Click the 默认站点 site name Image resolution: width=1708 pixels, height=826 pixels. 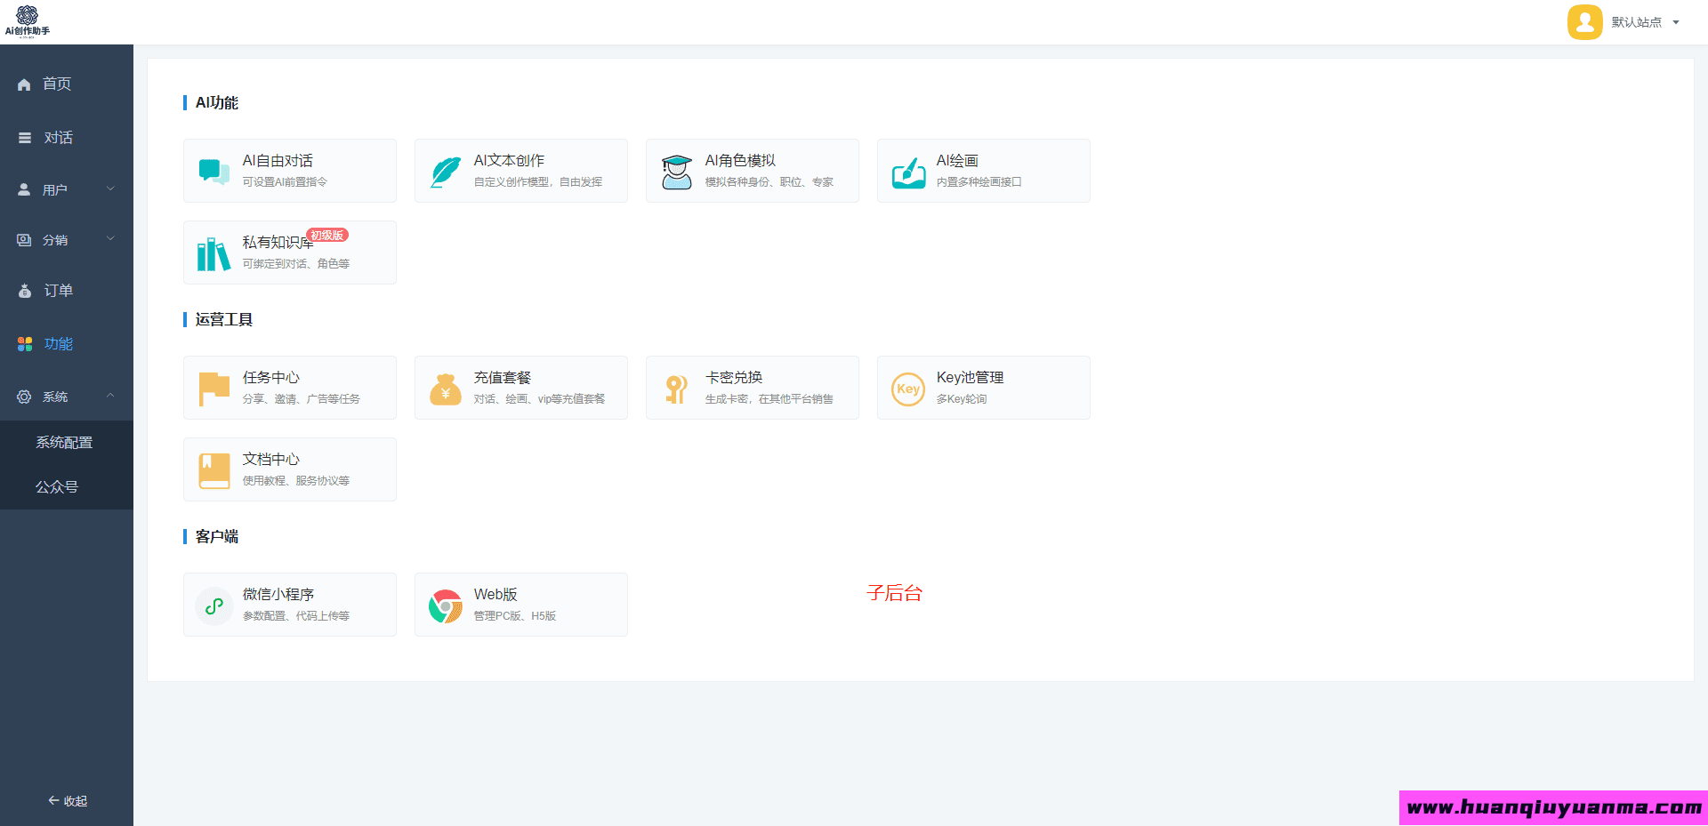(x=1636, y=22)
